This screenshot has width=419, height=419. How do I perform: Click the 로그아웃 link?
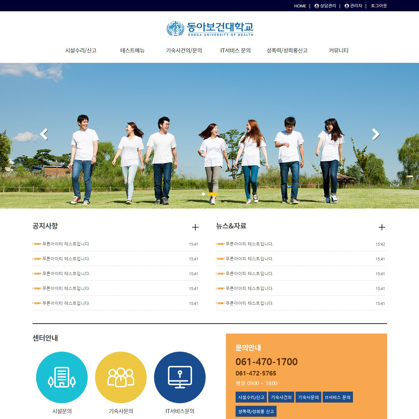point(379,6)
